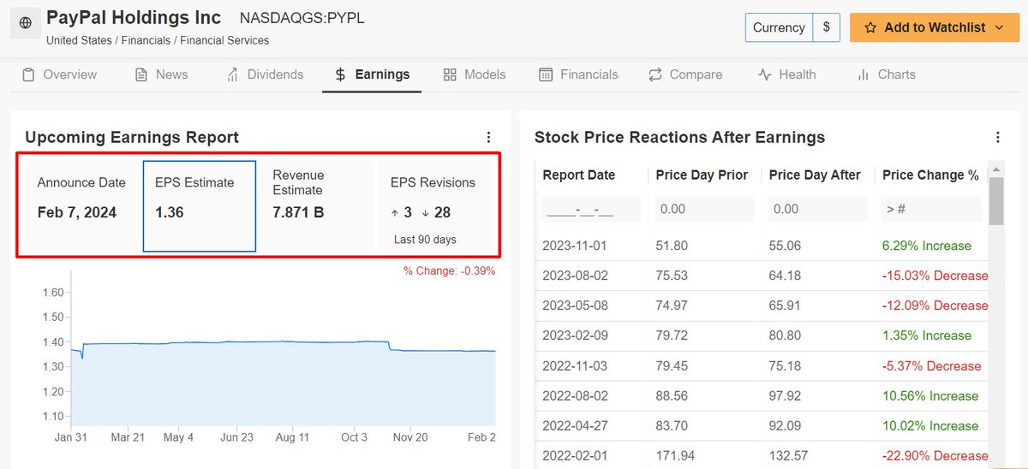This screenshot has height=469, width=1028.
Task: Click the -12.09% Decrease cell
Action: 935,306
